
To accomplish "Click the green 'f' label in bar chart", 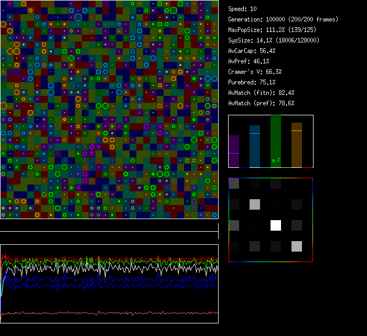I will point(278,160).
